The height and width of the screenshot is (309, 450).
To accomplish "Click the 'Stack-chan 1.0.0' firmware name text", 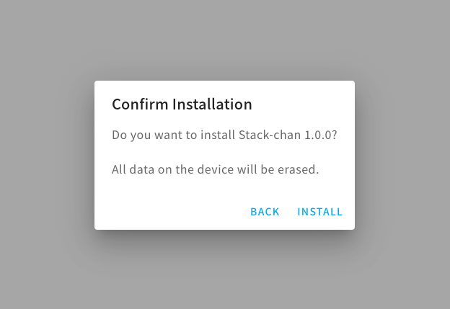I will pos(288,135).
